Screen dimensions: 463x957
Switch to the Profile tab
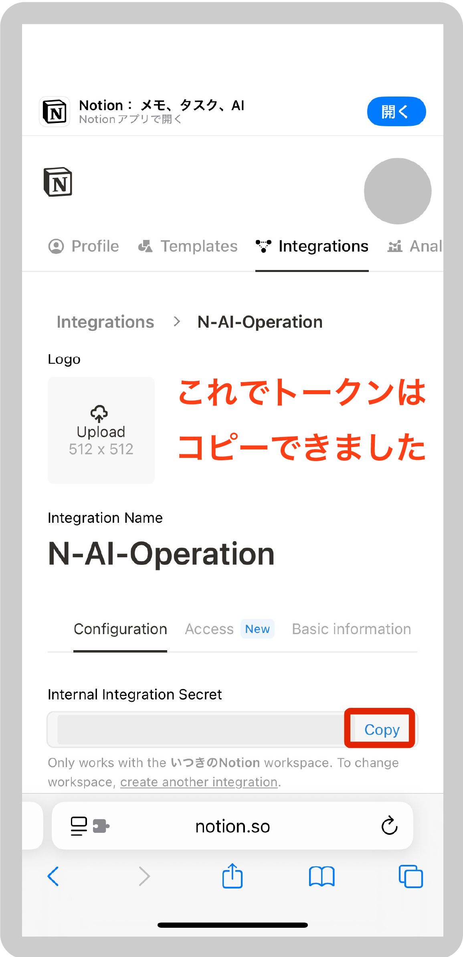coord(84,246)
